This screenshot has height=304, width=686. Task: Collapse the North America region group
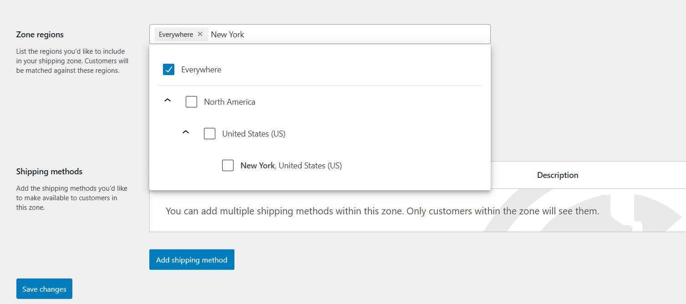pos(168,100)
